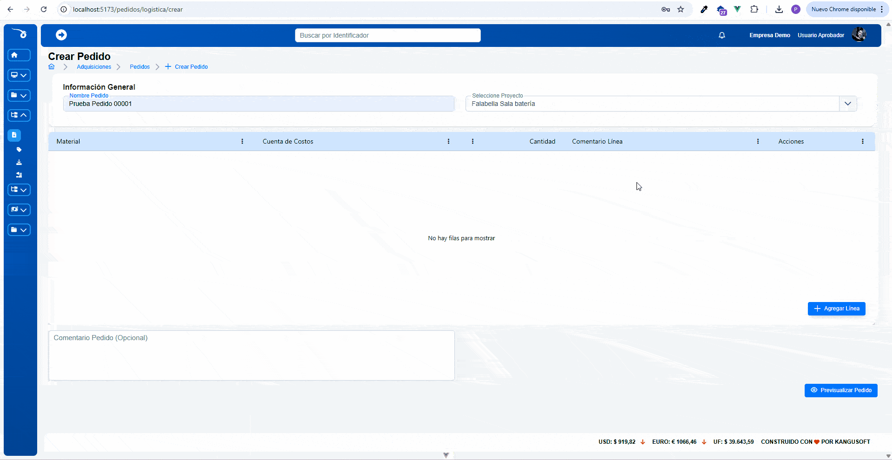Open the download tray icon in sidebar
The image size is (892, 460).
(x=19, y=162)
